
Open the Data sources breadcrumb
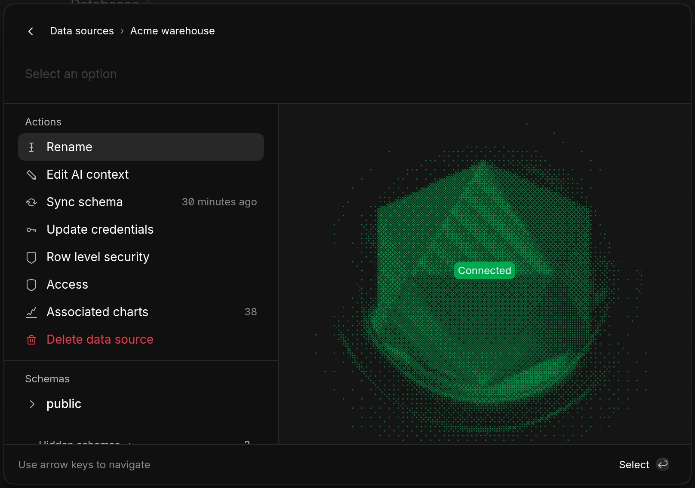coord(82,31)
